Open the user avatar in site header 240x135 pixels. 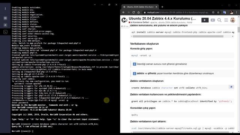click(x=232, y=20)
